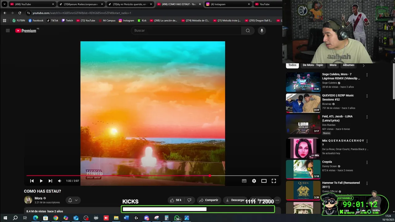395x222 pixels.
Task: Toggle theater mode in the player
Action: pos(264,181)
